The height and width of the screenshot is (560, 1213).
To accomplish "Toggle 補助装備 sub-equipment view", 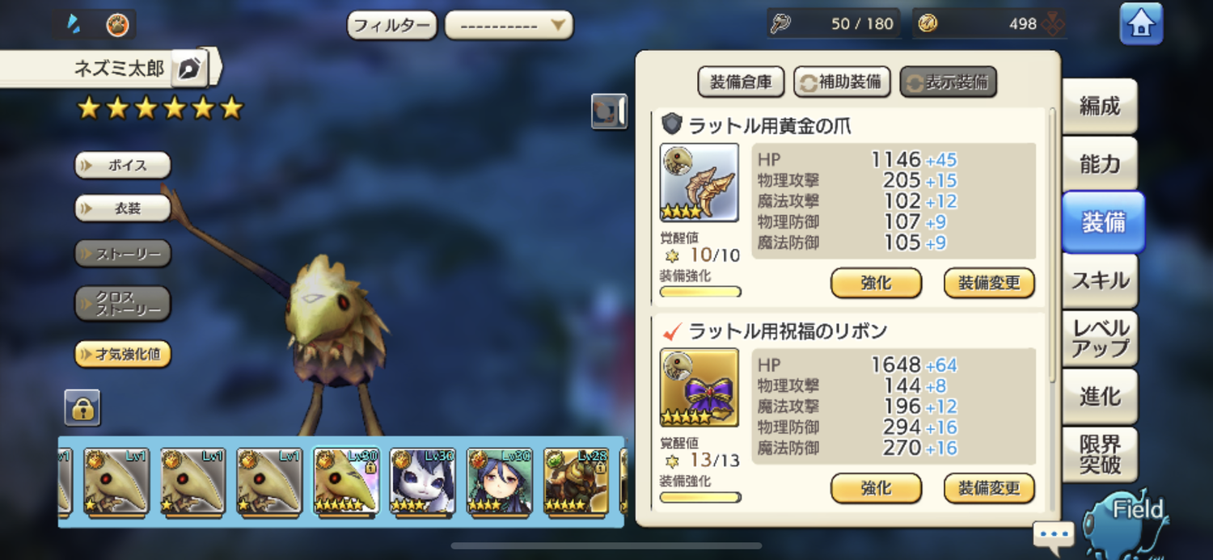I will pos(843,82).
